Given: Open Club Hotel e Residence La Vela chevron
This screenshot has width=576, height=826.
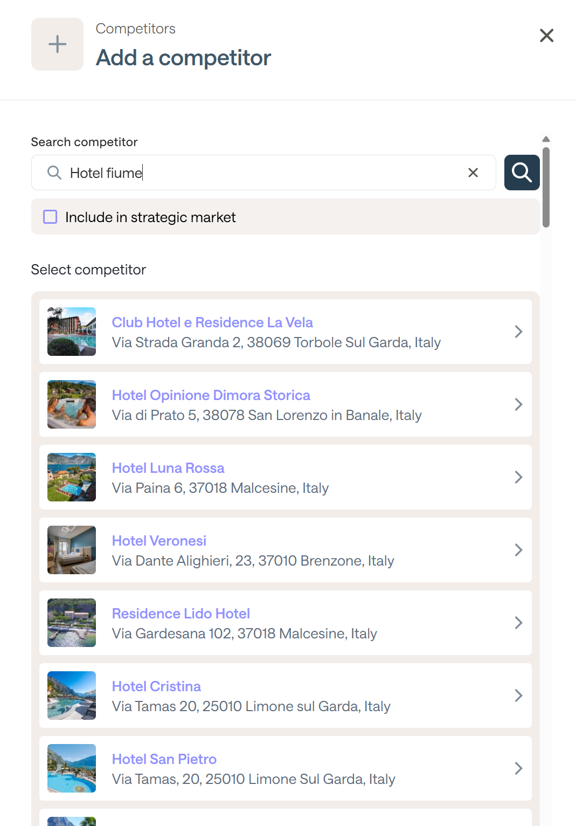Looking at the screenshot, I should (518, 332).
